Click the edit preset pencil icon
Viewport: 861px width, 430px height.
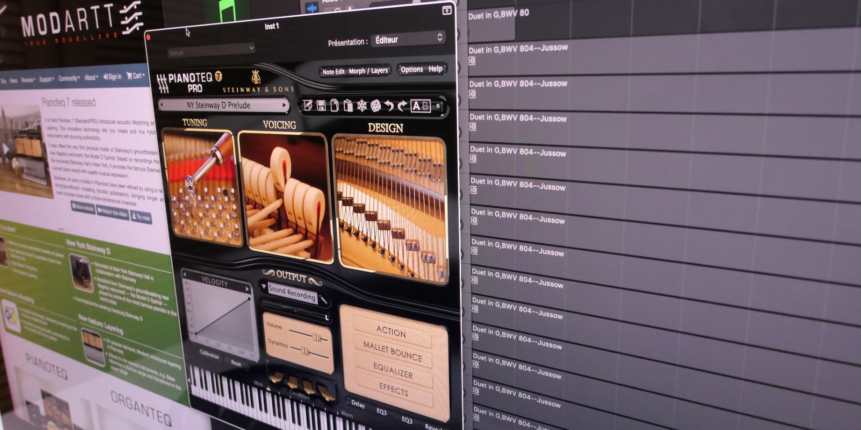(308, 105)
